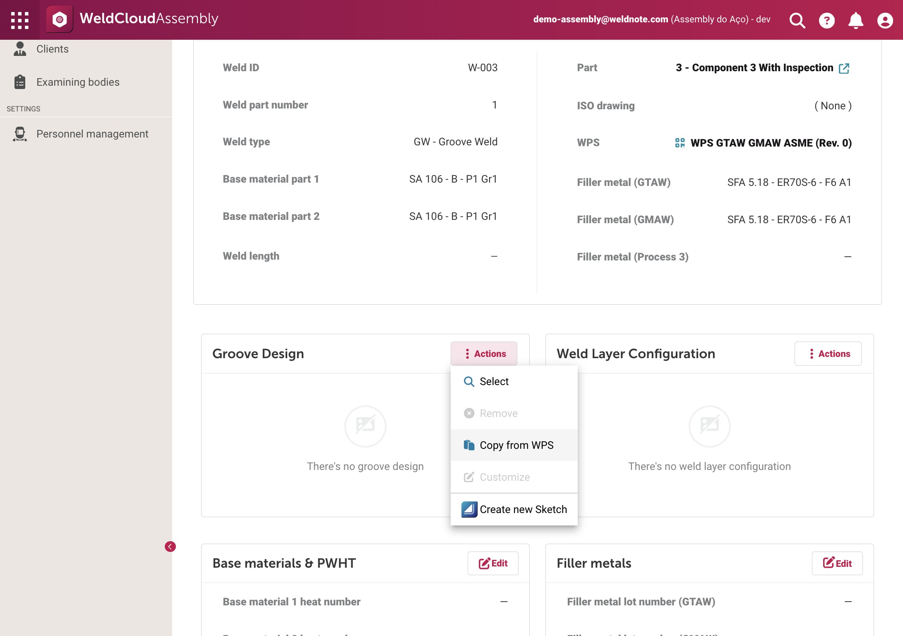Click "There's no weld layer configuration" message
The width and height of the screenshot is (903, 636).
(709, 466)
